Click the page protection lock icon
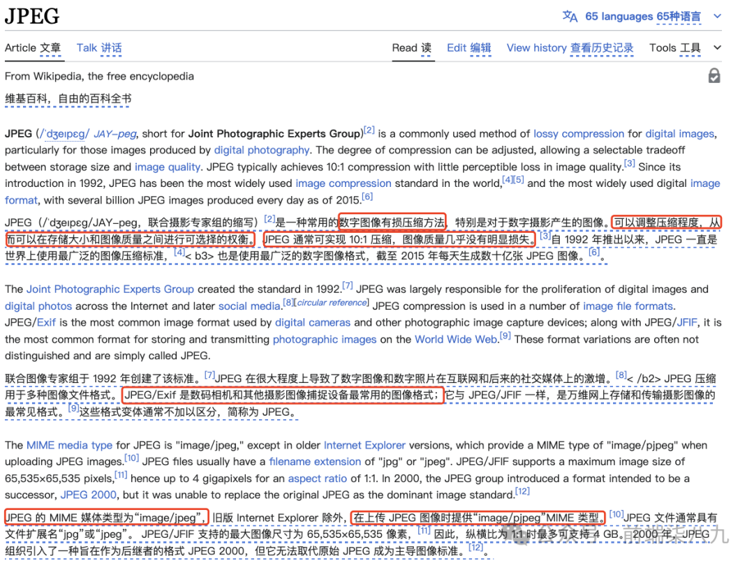This screenshot has height=565, width=754. point(714,76)
